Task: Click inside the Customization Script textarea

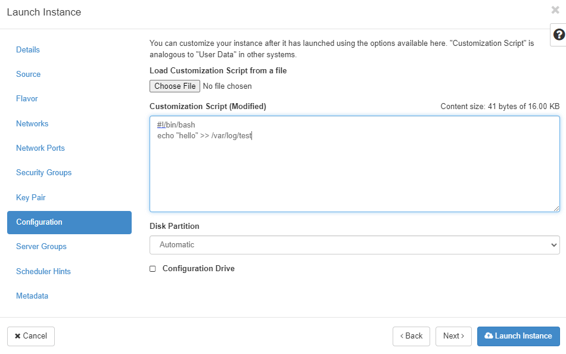Action: [354, 173]
